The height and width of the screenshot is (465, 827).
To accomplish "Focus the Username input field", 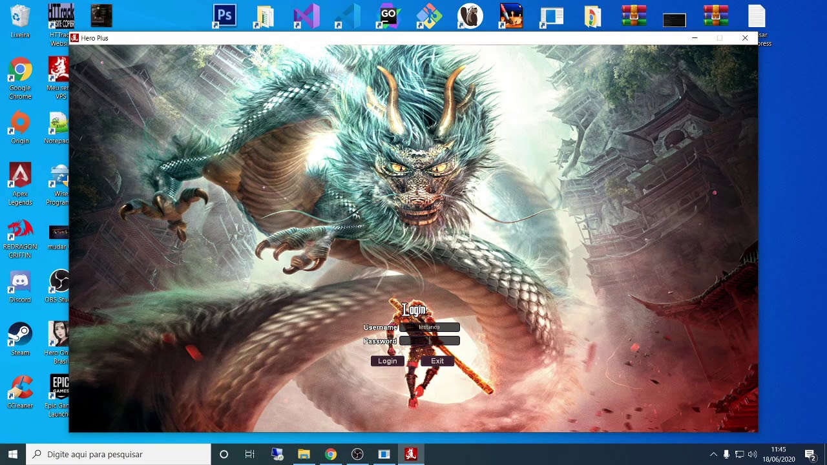I will [x=429, y=327].
